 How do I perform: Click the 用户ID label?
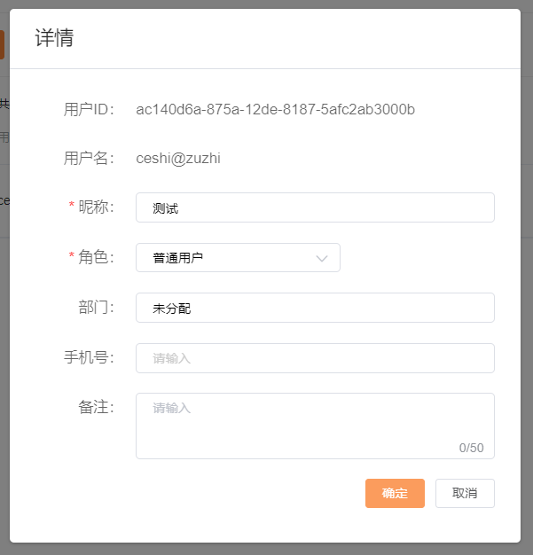coord(89,110)
